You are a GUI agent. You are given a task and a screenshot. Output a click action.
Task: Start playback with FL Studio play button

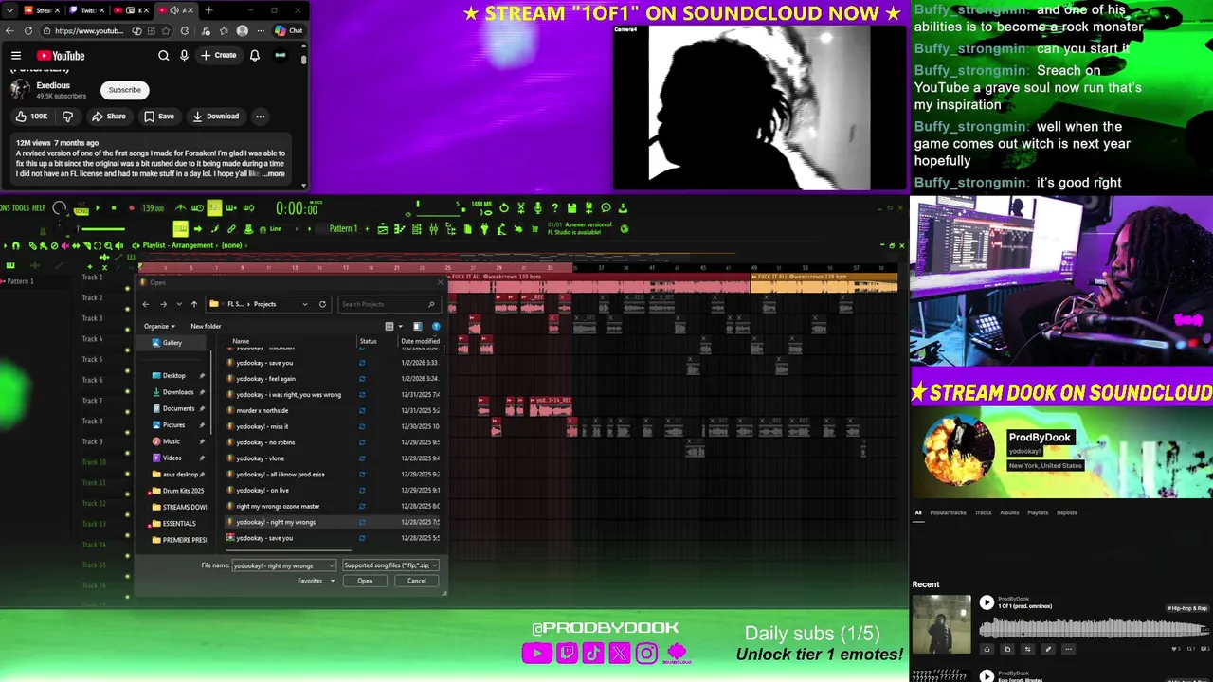98,207
